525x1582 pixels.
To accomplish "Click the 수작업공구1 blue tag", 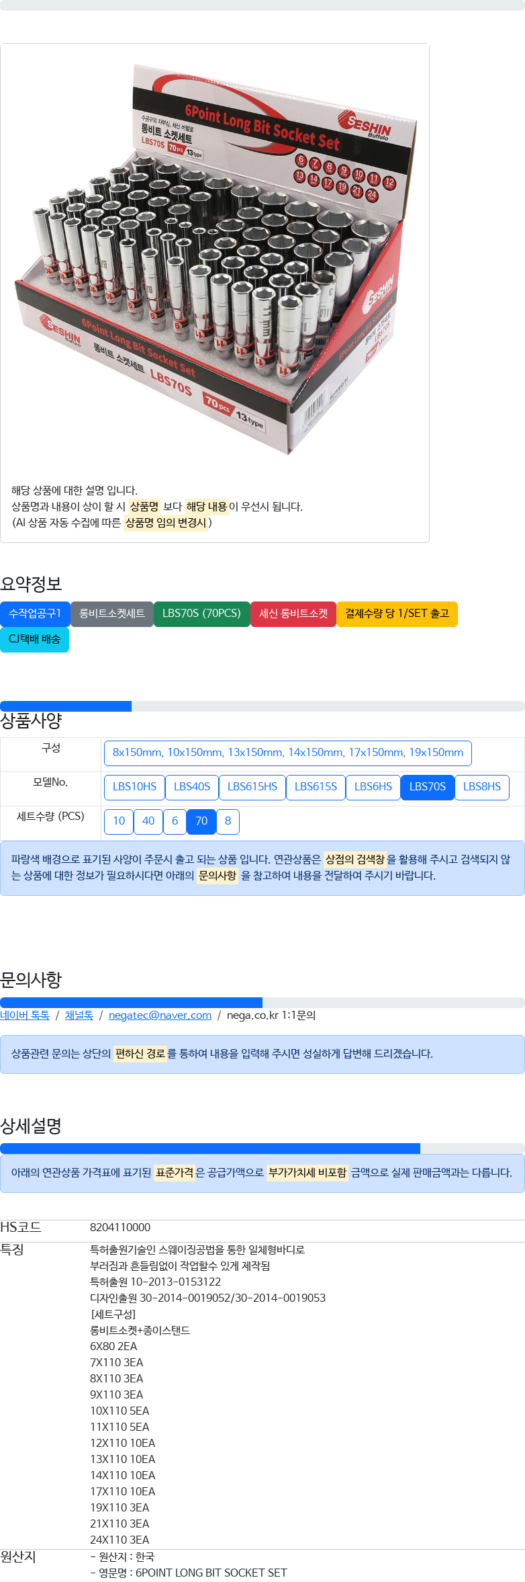I will tap(35, 614).
